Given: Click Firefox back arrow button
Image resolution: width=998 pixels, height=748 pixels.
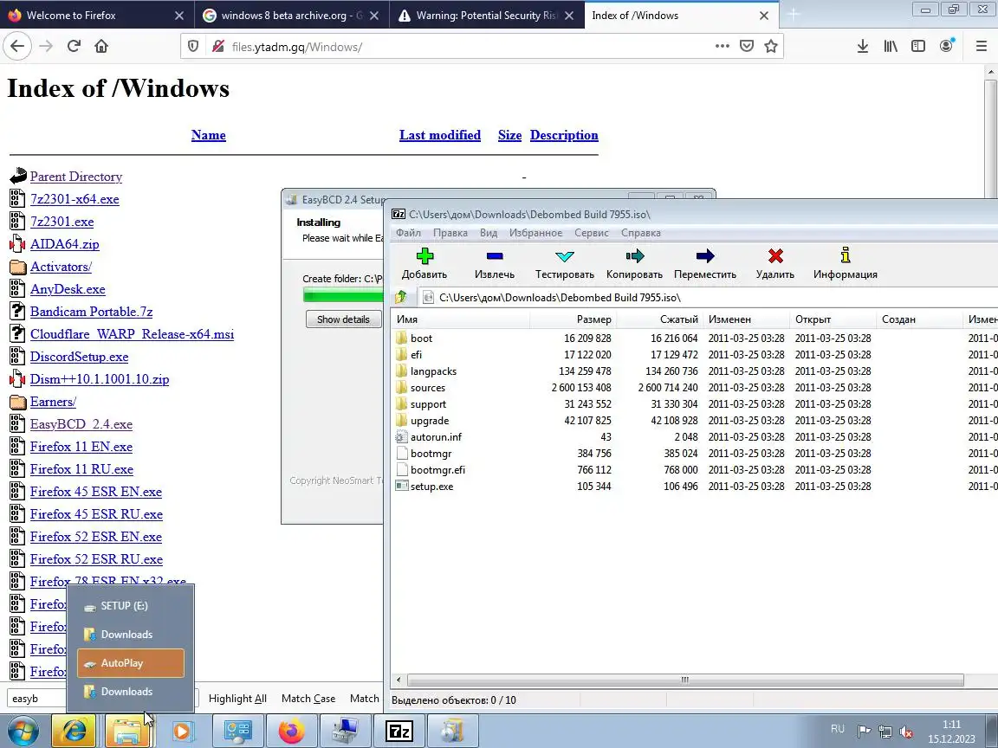Looking at the screenshot, I should pos(17,46).
